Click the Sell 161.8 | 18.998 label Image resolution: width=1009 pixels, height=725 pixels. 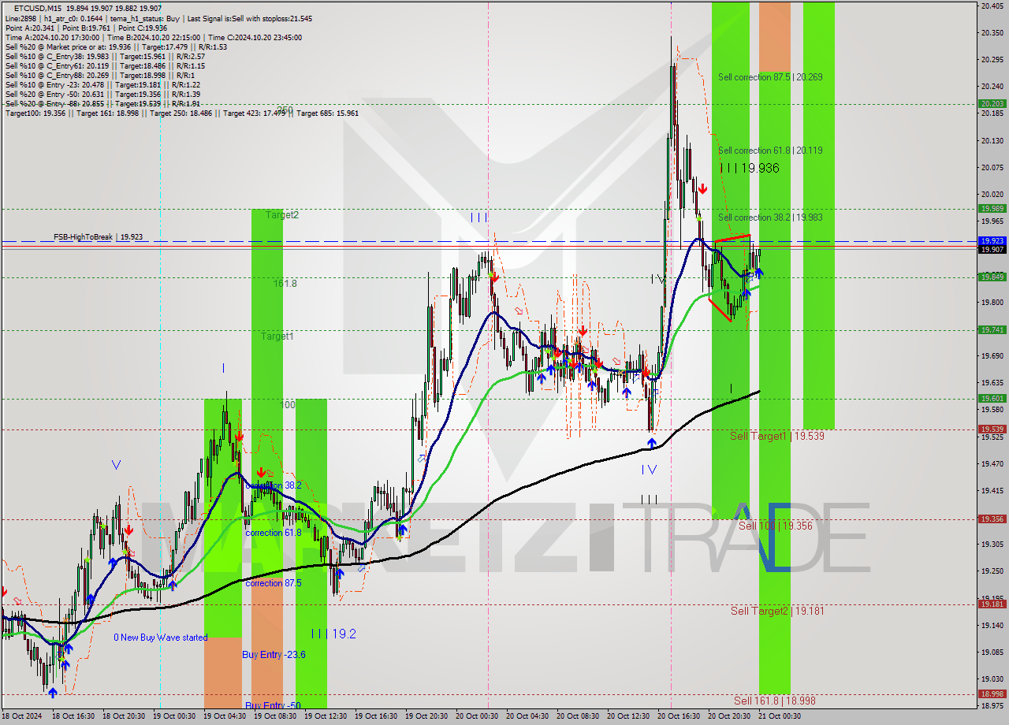[775, 701]
